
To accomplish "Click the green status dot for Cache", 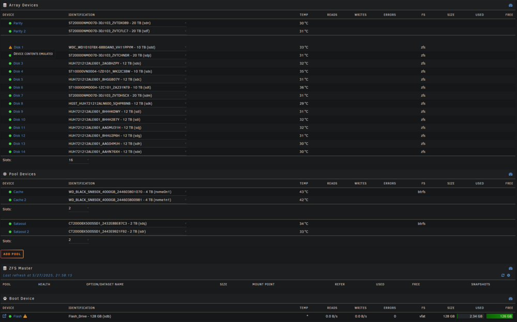I will tap(10, 192).
